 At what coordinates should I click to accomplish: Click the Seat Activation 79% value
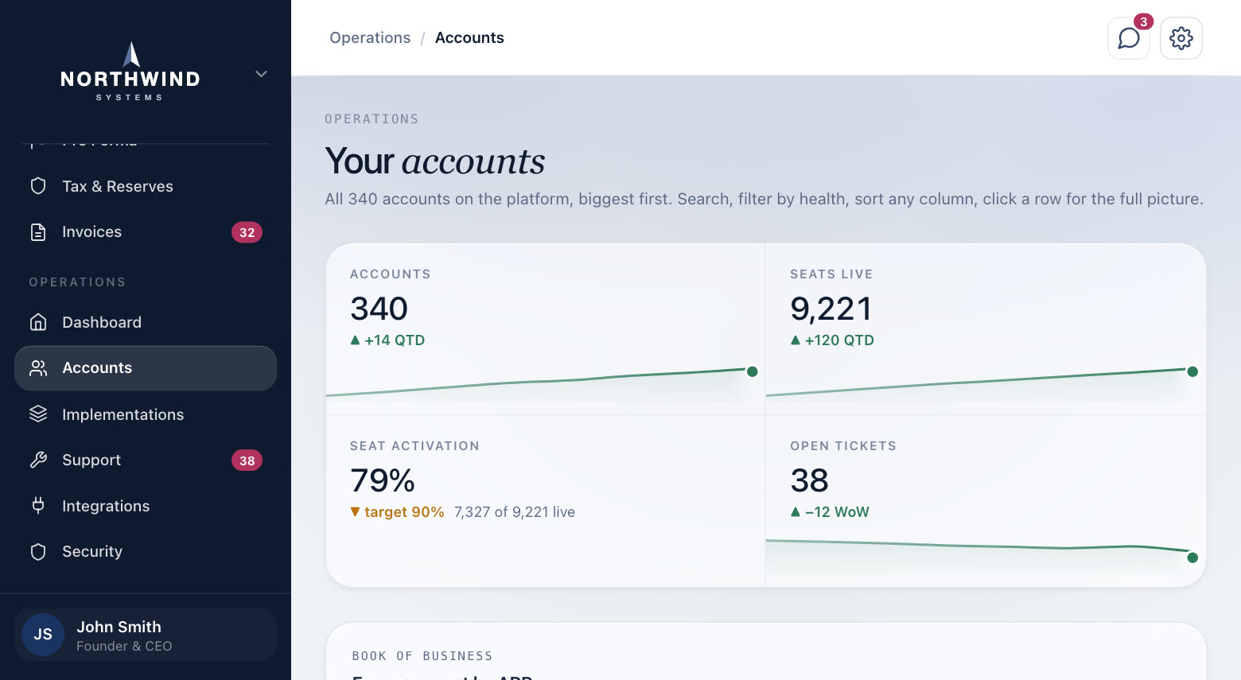(x=383, y=480)
